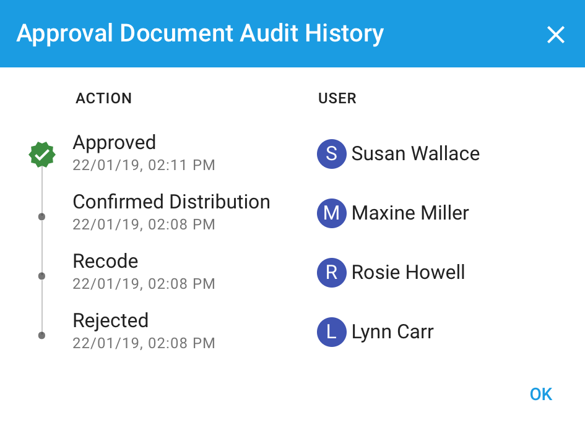Select Lynn Carr's avatar icon
Viewport: 585px width, 423px height.
point(332,332)
